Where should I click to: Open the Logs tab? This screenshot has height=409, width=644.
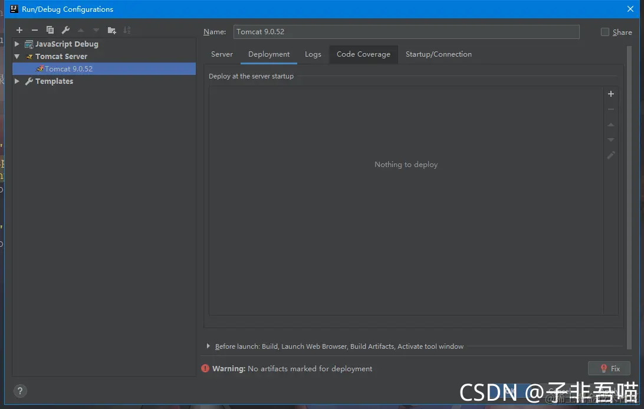(x=313, y=54)
